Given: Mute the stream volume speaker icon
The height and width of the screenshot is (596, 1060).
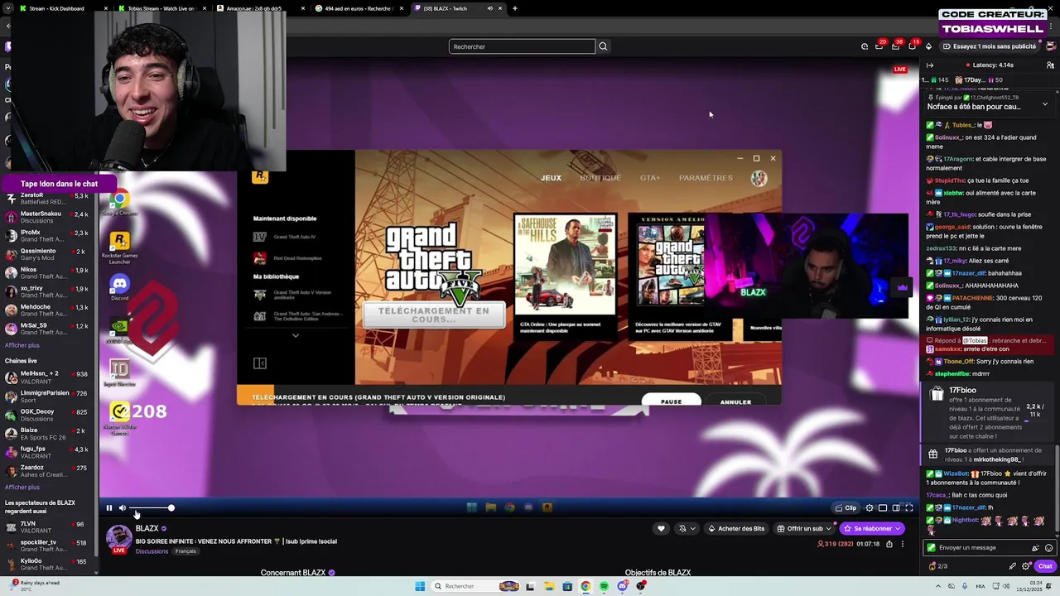Looking at the screenshot, I should [x=123, y=508].
